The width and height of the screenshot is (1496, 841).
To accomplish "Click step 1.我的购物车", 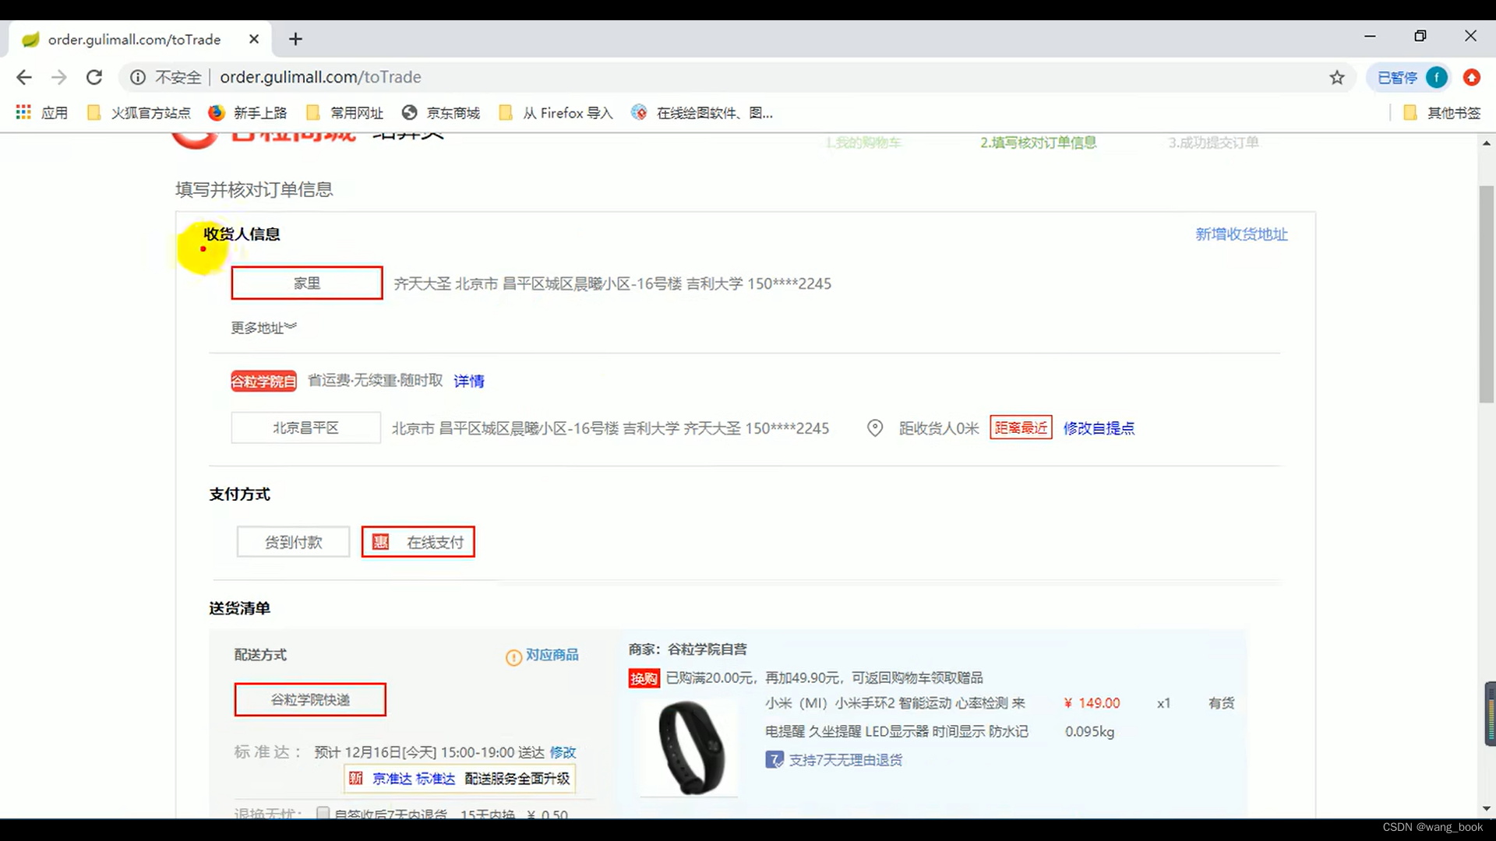I will coord(863,143).
